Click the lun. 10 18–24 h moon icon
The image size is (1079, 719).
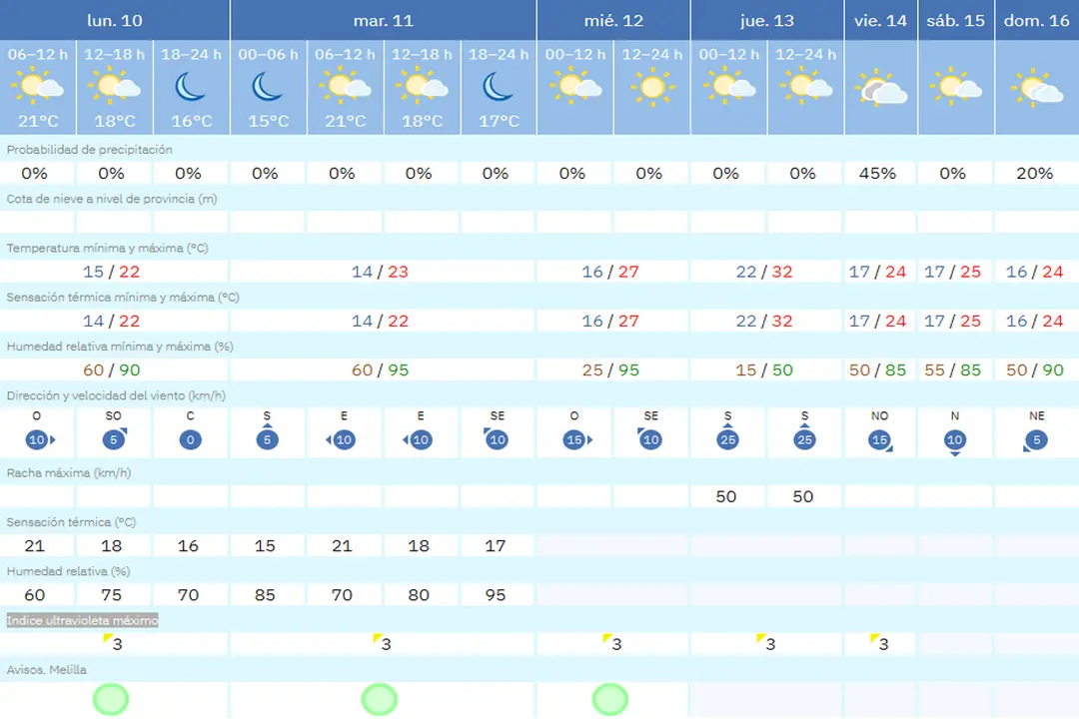point(191,88)
